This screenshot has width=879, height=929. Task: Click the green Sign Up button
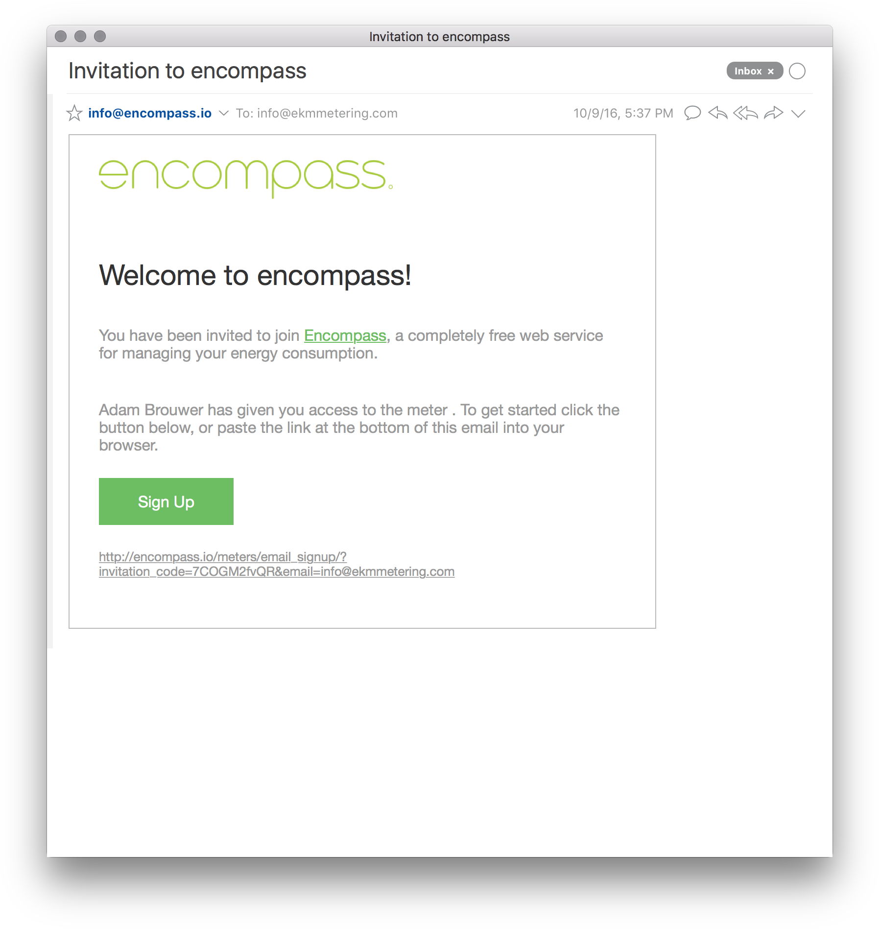tap(166, 501)
